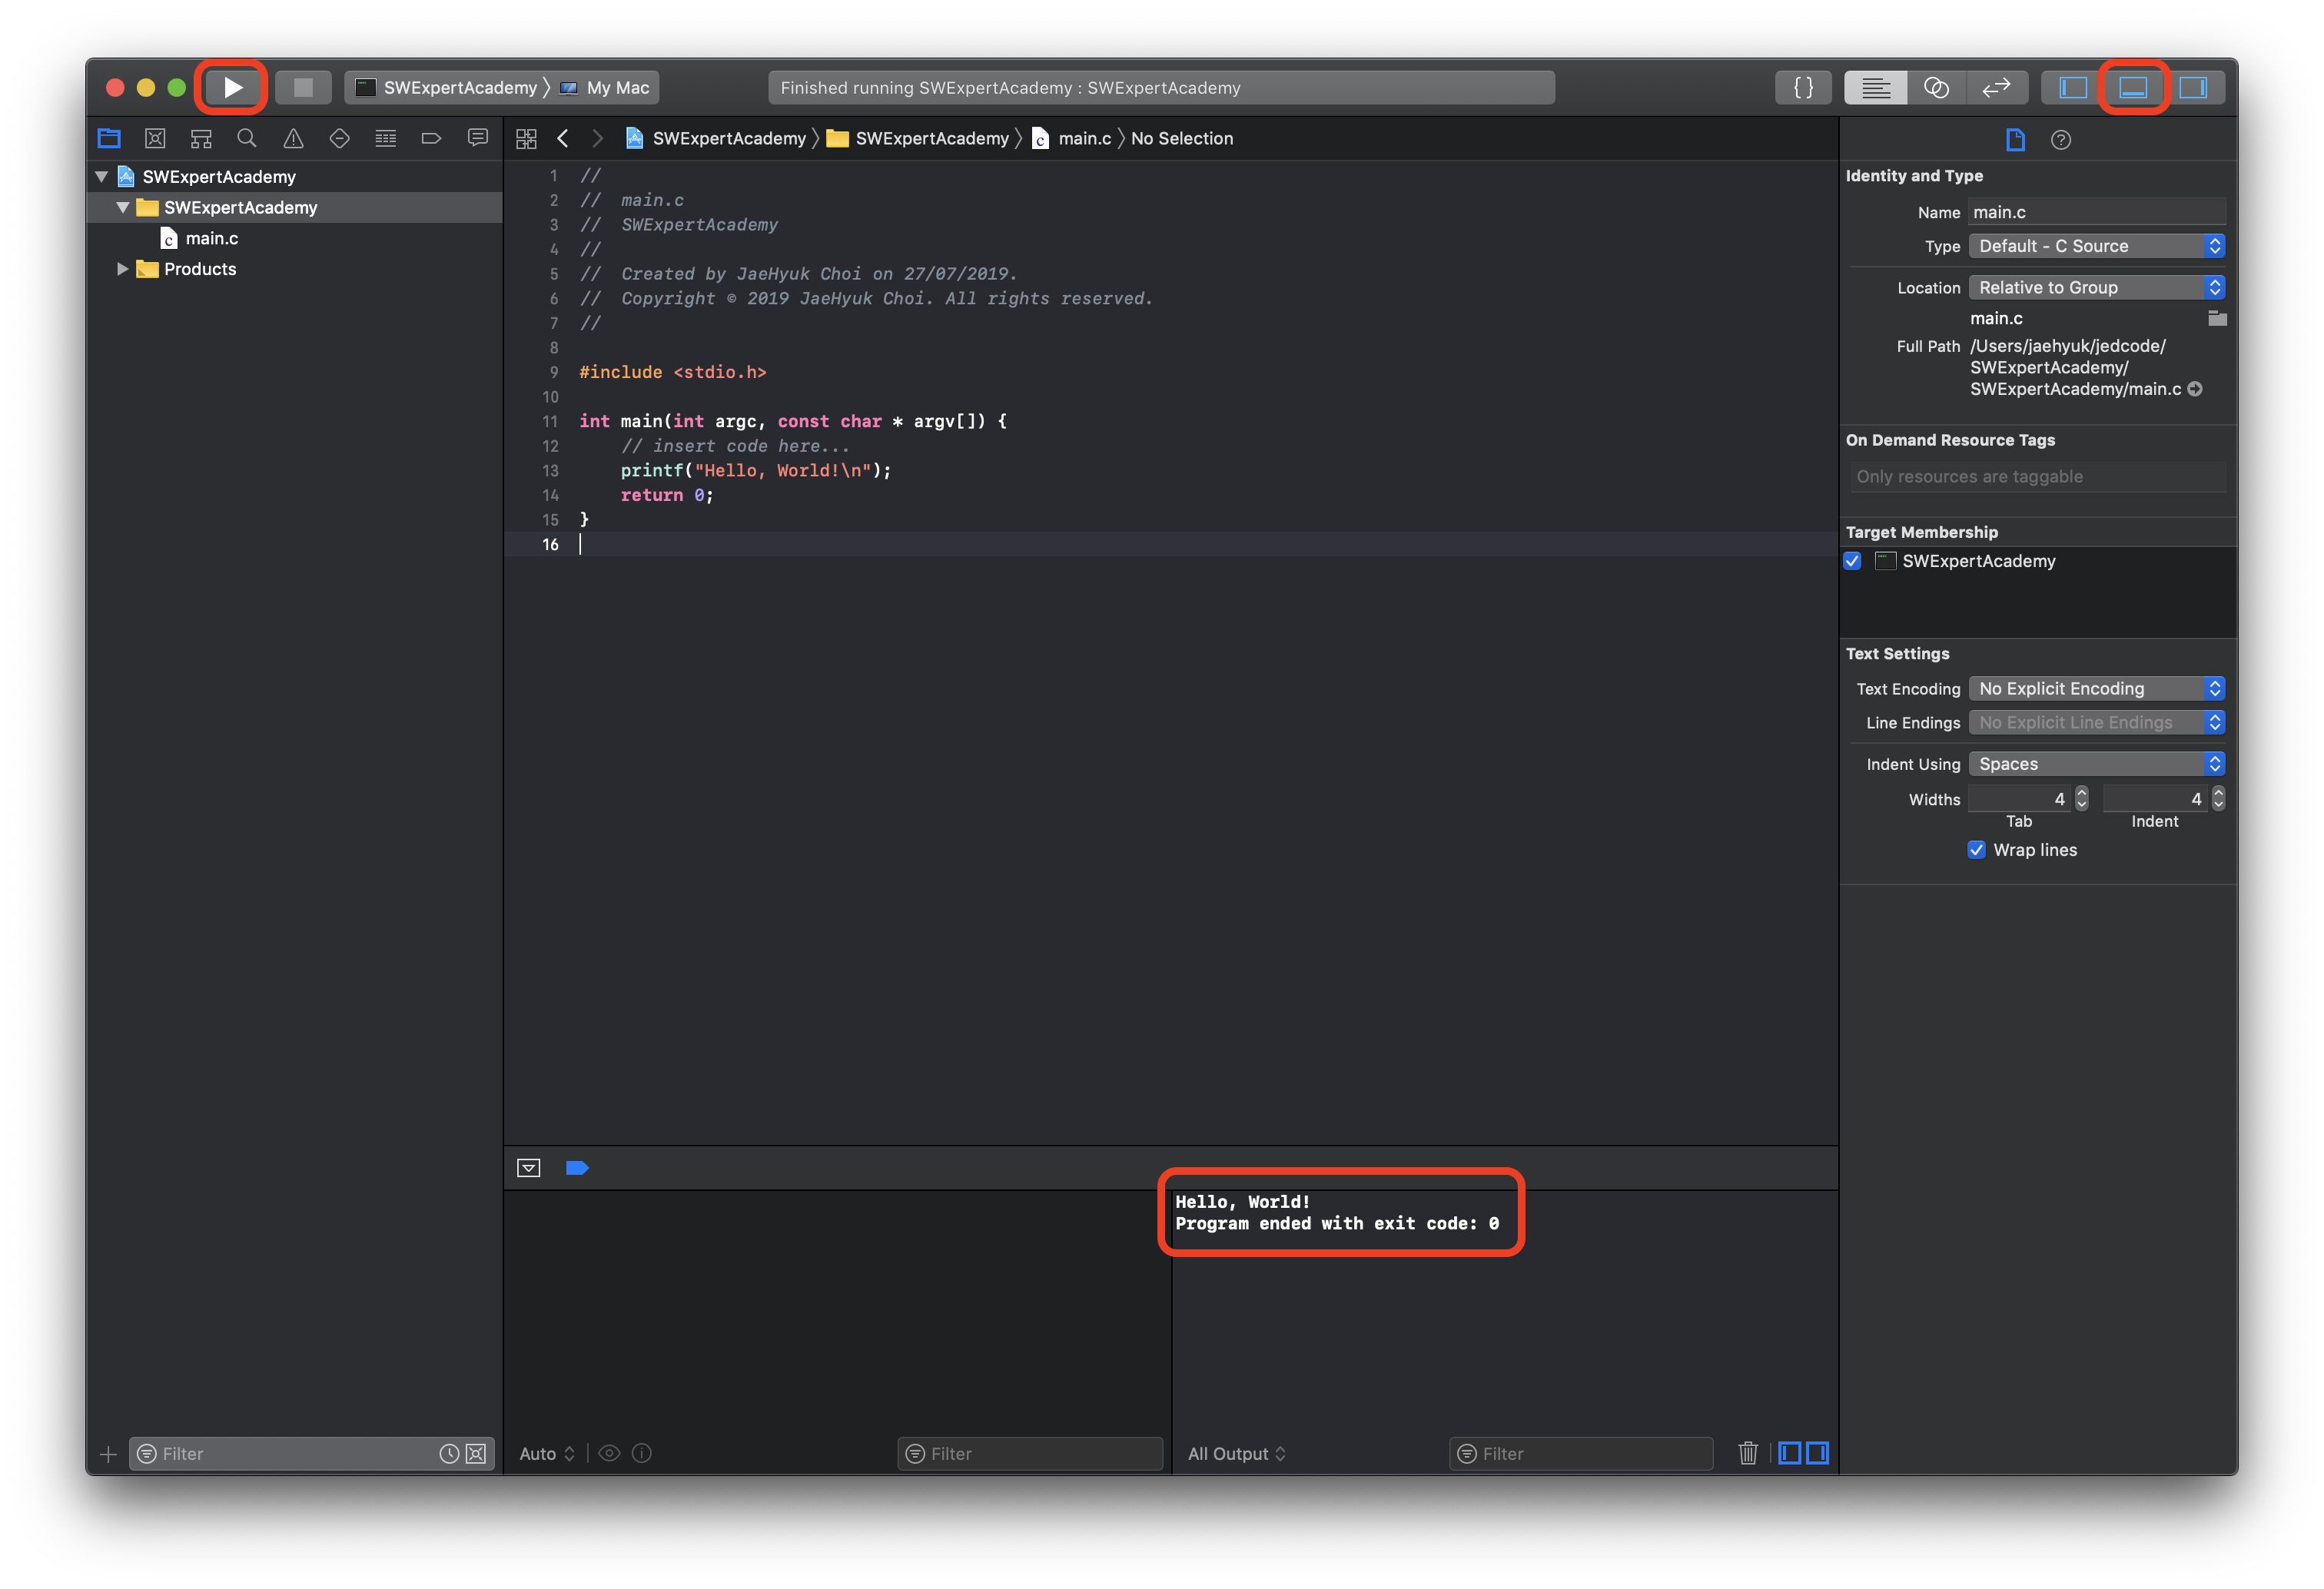This screenshot has height=1589, width=2324.
Task: Click the print description info icon
Action: 642,1454
